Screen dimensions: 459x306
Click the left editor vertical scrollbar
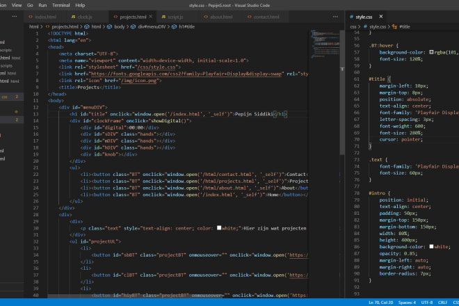click(342, 92)
